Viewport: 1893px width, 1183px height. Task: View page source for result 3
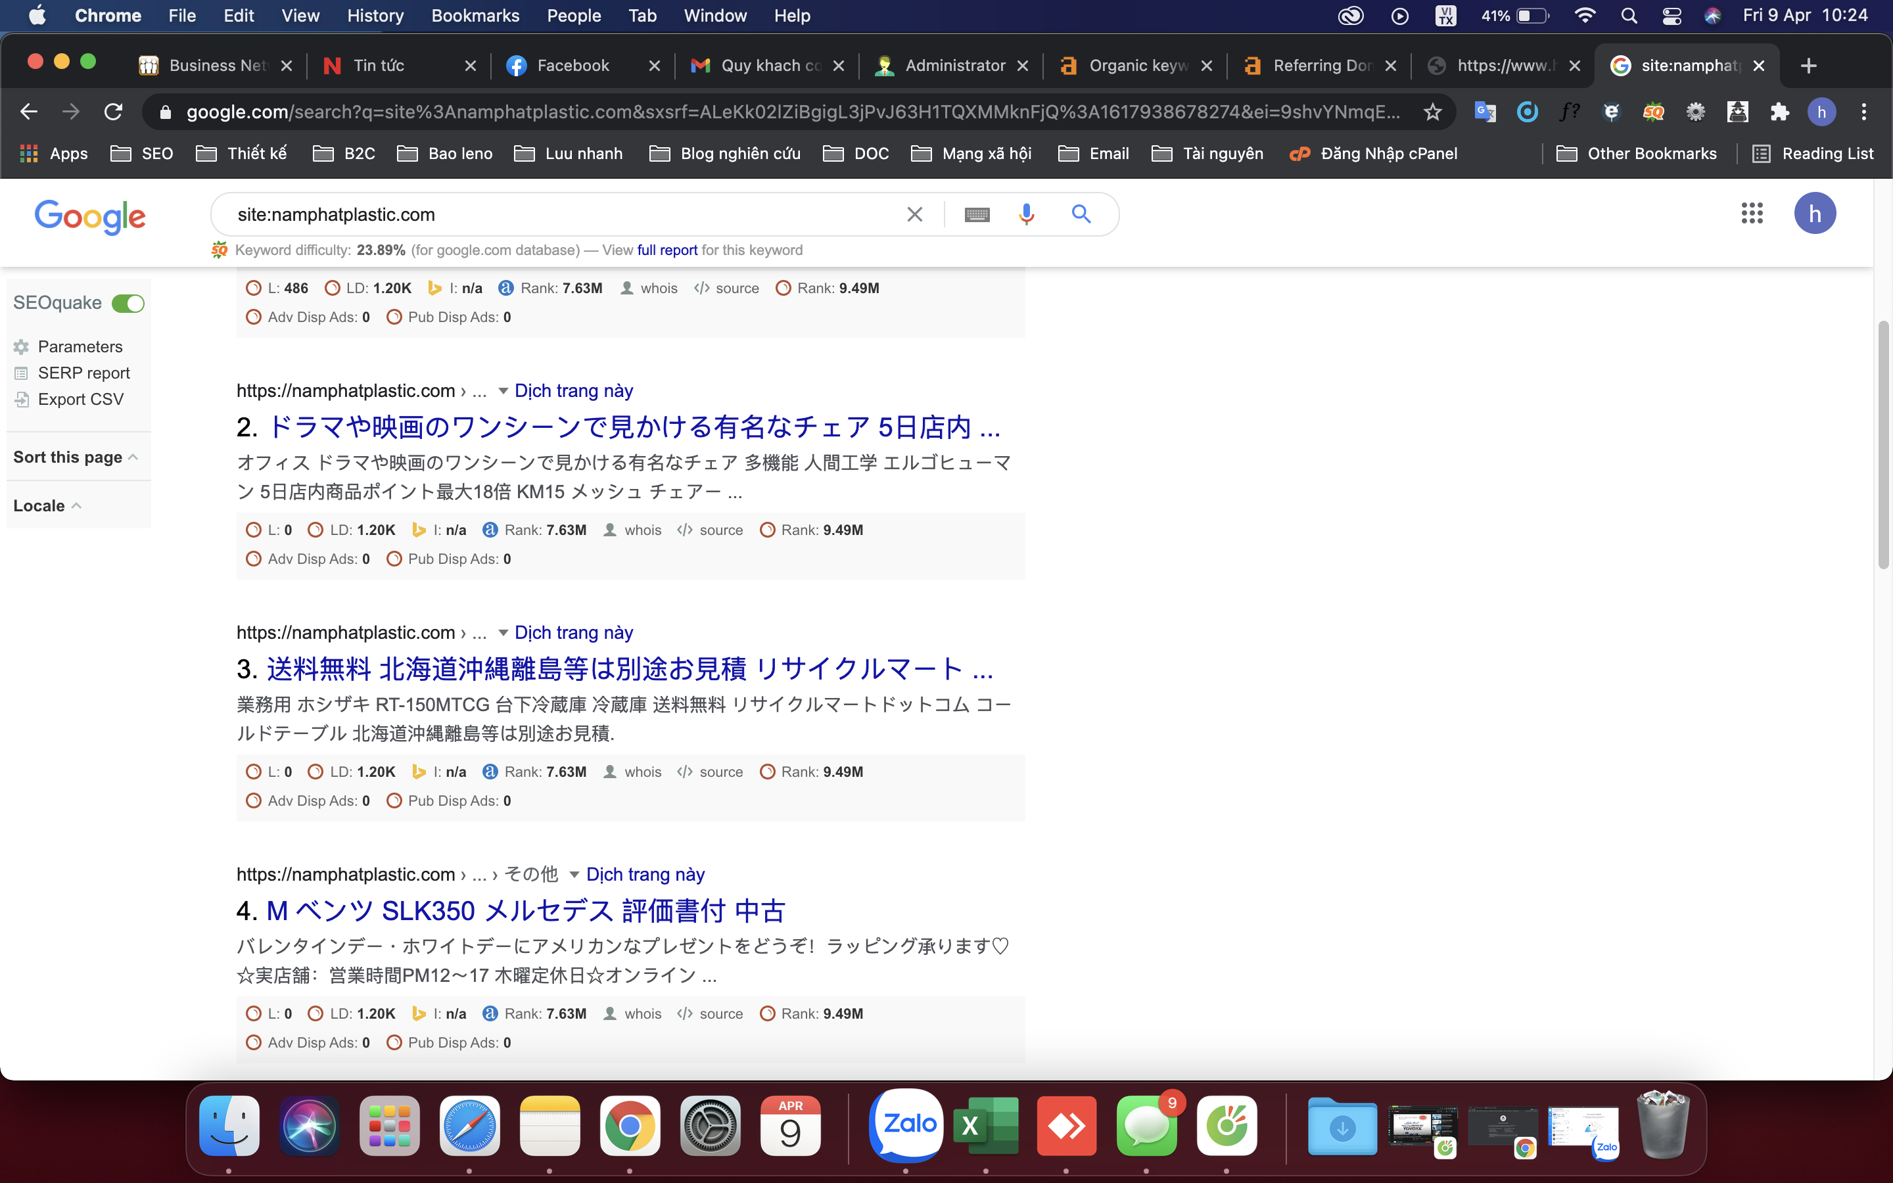click(x=711, y=772)
